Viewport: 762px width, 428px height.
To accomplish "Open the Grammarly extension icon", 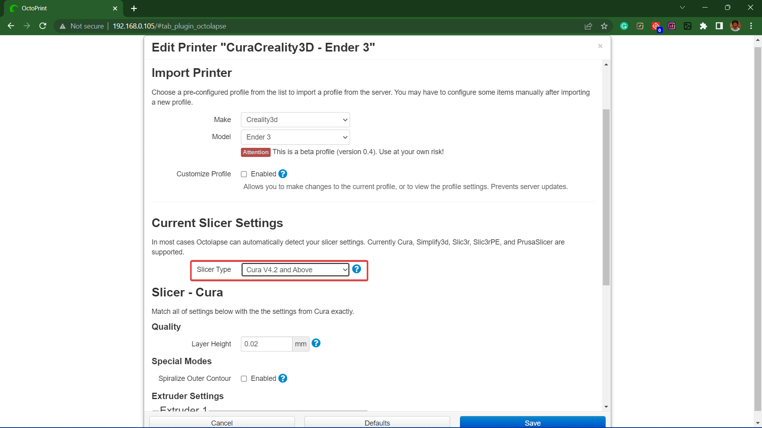I will point(624,26).
